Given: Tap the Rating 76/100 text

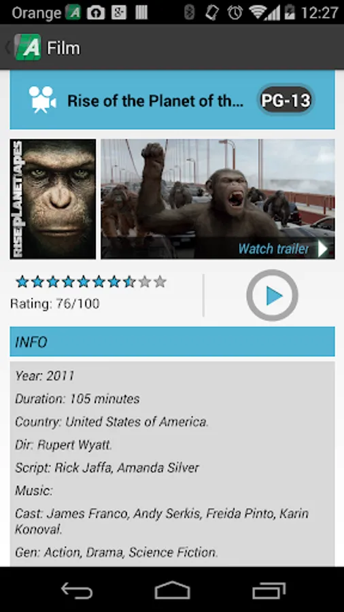Looking at the screenshot, I should coord(55,304).
